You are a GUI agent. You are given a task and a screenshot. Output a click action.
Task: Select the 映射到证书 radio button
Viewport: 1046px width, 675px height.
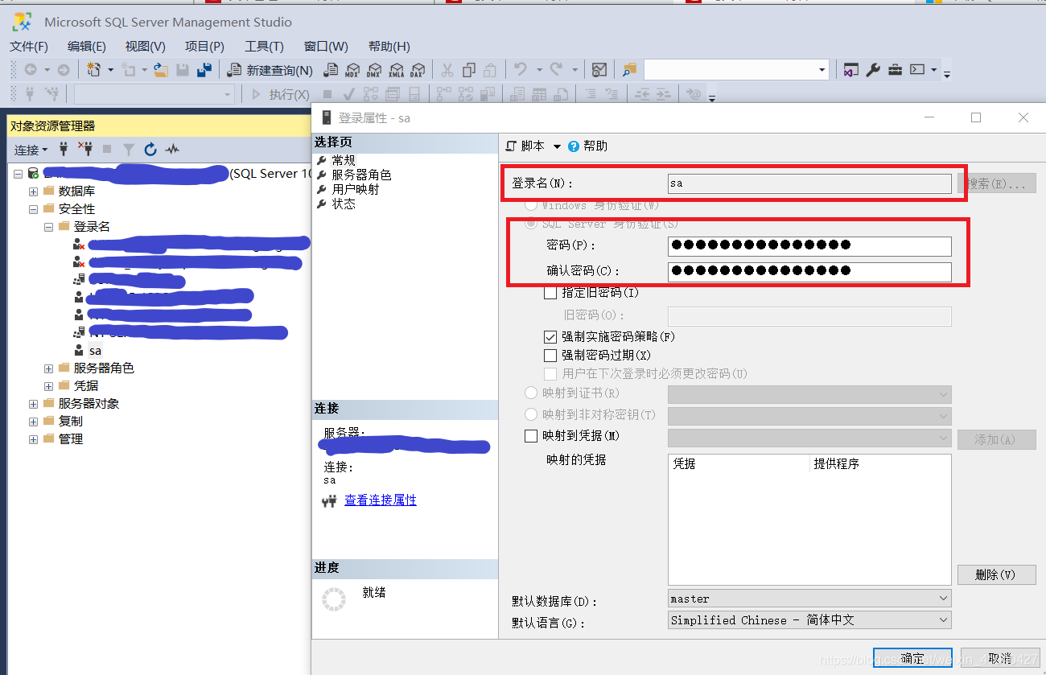[530, 393]
